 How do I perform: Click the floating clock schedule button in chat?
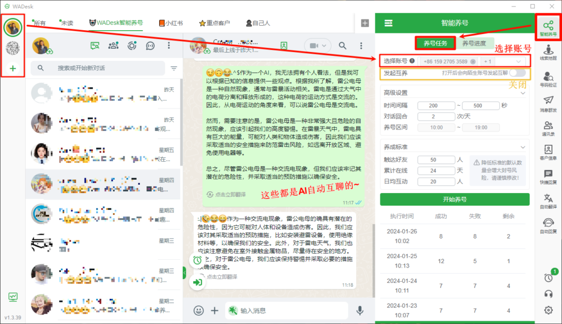[198, 260]
